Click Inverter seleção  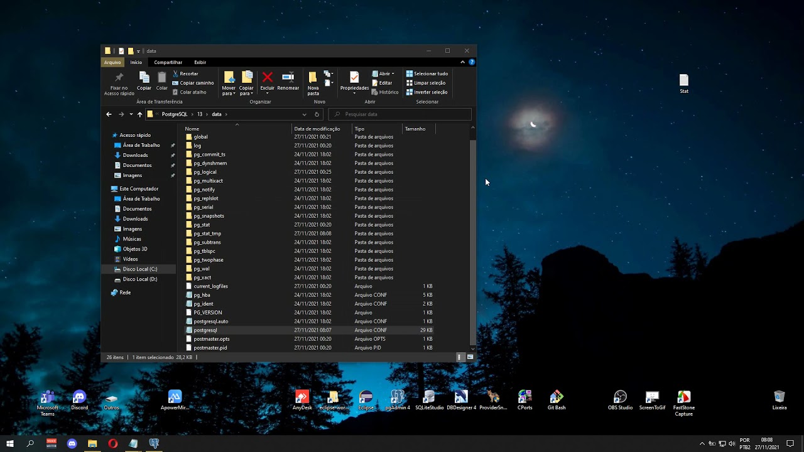(x=427, y=92)
